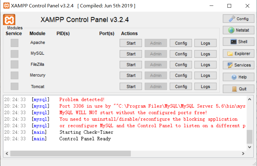The height and width of the screenshot is (166, 257).
Task: Open Netstat with the globe icon
Action: (x=239, y=30)
